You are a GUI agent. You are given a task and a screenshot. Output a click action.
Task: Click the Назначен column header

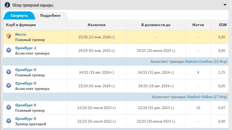tap(97, 25)
